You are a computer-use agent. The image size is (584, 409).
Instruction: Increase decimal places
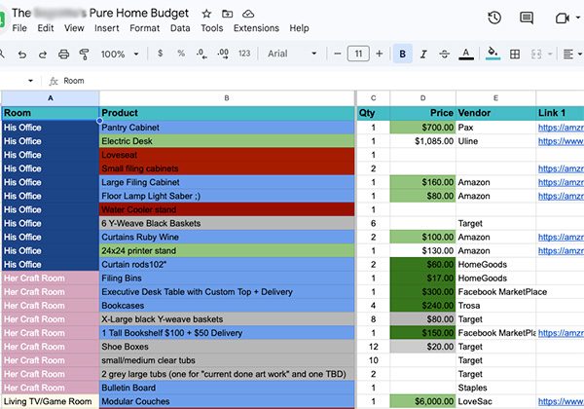[x=223, y=54]
